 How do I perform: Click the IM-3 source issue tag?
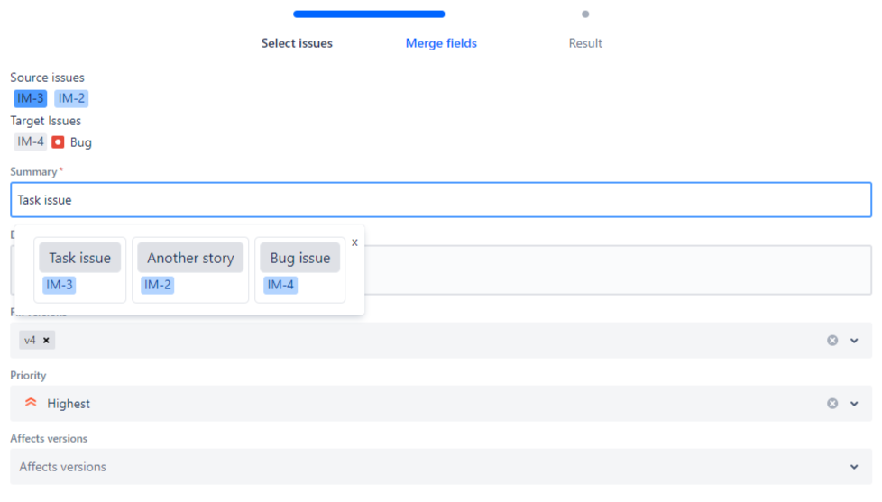[31, 98]
